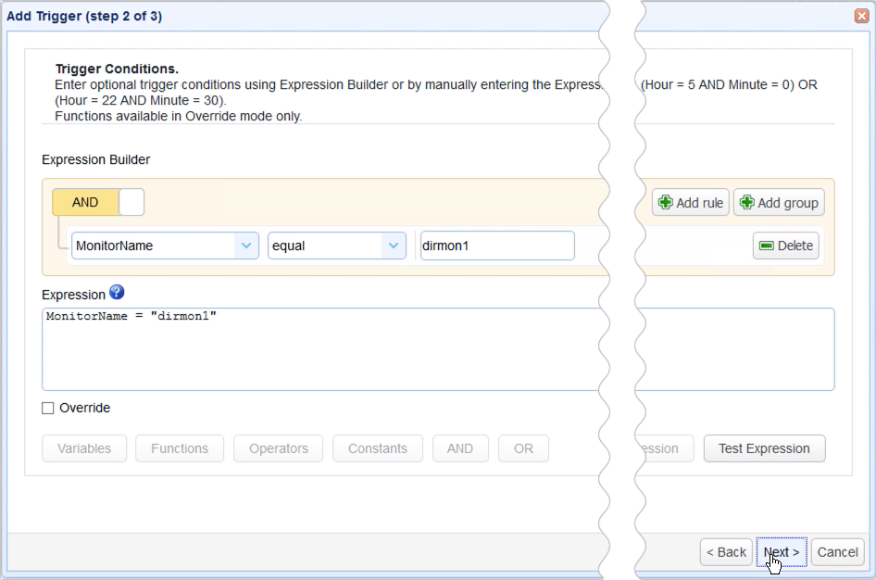Select the dirmon1 value input field
This screenshot has height=580, width=876.
[x=496, y=246]
